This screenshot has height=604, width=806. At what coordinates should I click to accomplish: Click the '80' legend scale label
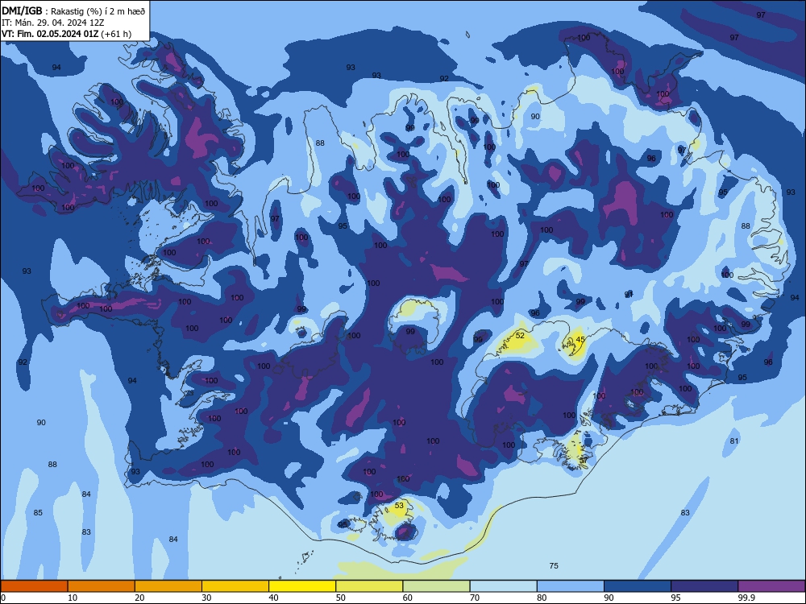point(542,598)
